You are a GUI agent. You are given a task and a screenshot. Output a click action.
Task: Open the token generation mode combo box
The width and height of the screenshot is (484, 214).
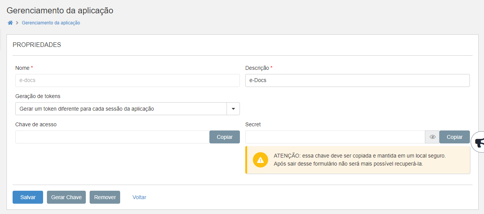121,109
